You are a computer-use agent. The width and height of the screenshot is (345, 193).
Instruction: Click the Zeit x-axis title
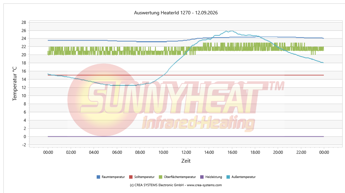186,161
